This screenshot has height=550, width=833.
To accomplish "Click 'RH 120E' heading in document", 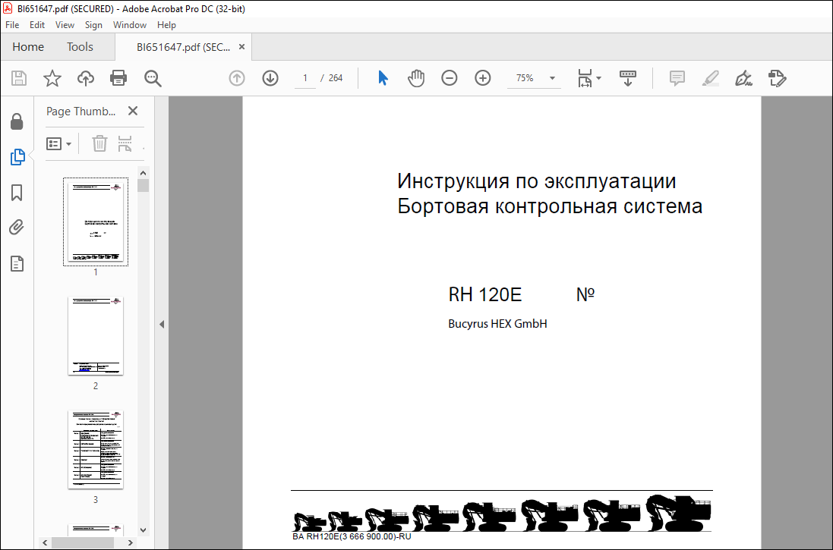I will (x=485, y=294).
